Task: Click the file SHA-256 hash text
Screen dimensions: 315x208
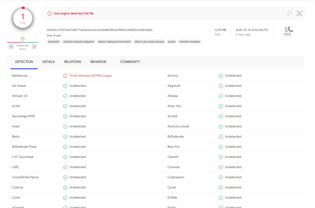Action: 100,30
